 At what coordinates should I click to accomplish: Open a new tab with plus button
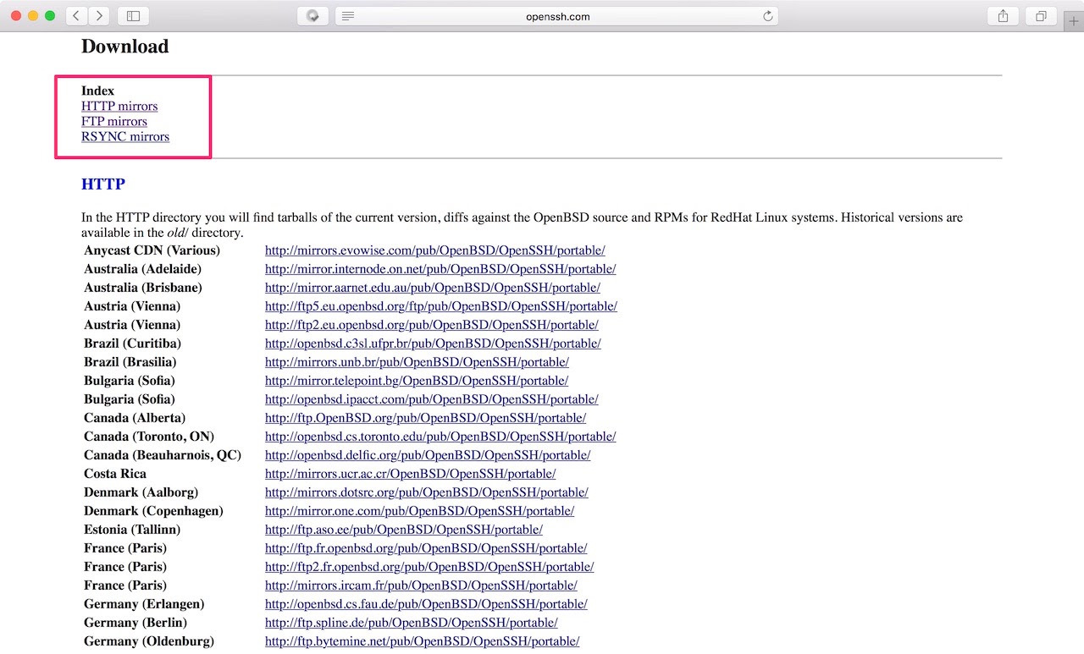tap(1074, 21)
